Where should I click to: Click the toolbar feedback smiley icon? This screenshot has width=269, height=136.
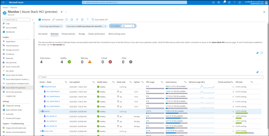[x=82, y=20]
